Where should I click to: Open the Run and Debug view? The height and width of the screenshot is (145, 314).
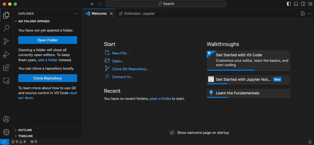6,54
